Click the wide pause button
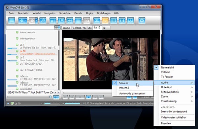 (80, 97)
